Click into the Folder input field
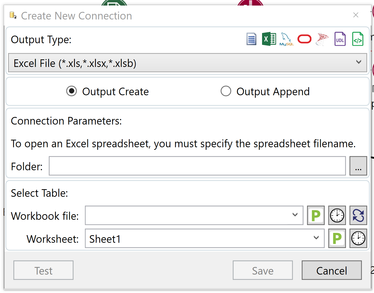The height and width of the screenshot is (293, 374). click(x=197, y=166)
